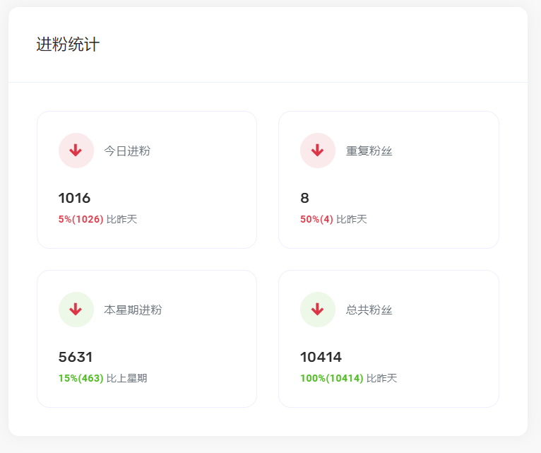Click the 重复粉丝 label
This screenshot has width=541, height=453.
369,151
